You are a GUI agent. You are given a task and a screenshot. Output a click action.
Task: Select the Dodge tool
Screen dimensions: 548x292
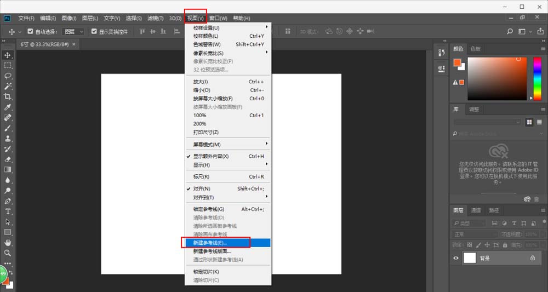[x=8, y=191]
